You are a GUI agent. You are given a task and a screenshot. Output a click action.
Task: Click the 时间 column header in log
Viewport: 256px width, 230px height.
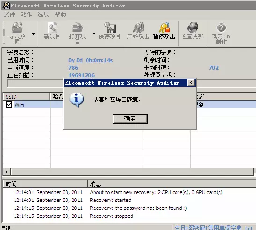point(45,184)
